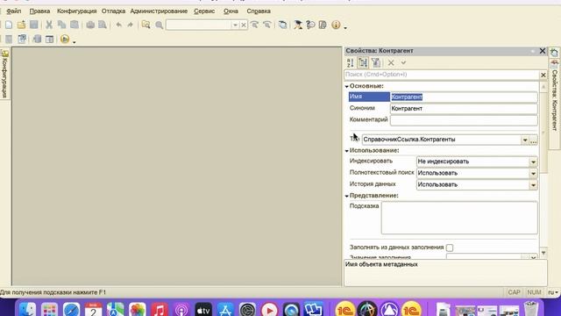Click the magnifier search icon
561x316 pixels.
pyautogui.click(x=160, y=25)
